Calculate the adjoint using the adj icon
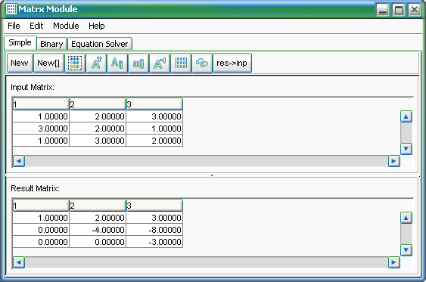The width and height of the screenshot is (426, 282). pos(138,63)
